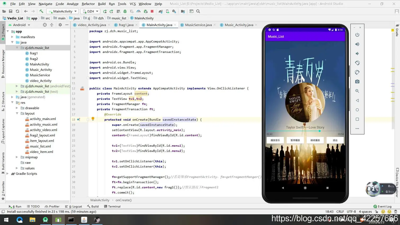Expand the drawable folder
The height and width of the screenshot is (225, 400).
click(17, 108)
